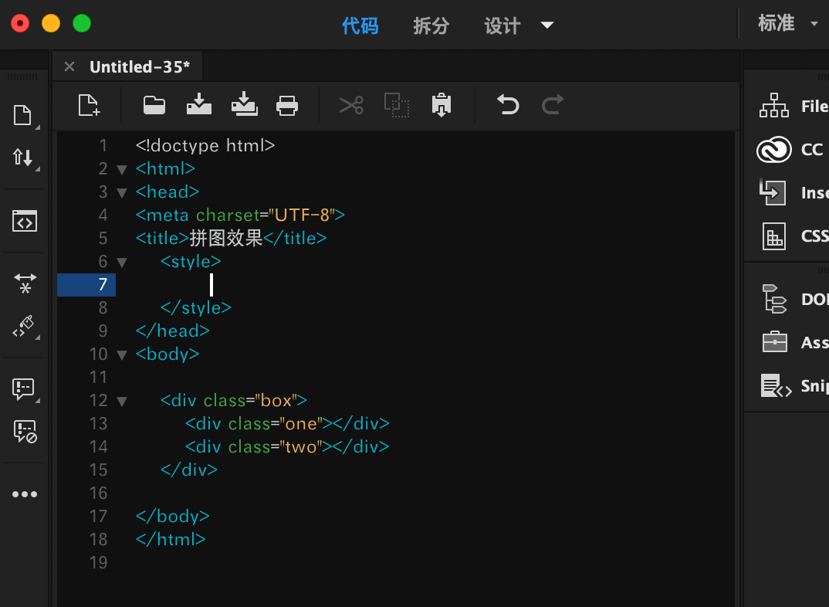Screen dimensions: 829x607
Task: Select the Untitled-35 document tab
Action: [140, 66]
